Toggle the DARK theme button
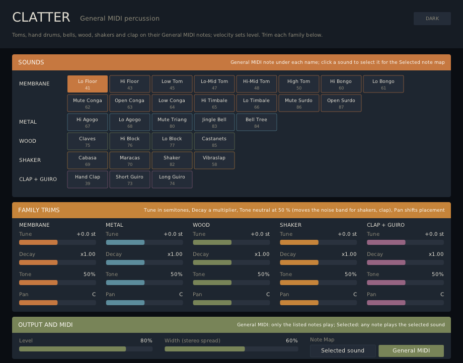463x363 pixels. pos(432,19)
